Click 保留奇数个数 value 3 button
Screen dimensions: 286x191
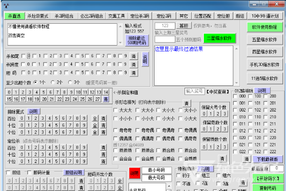point(225,129)
